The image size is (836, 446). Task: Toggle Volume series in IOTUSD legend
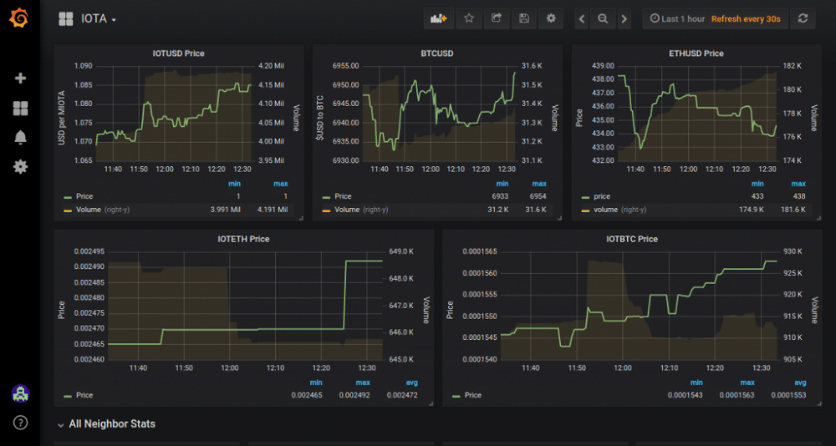click(88, 210)
